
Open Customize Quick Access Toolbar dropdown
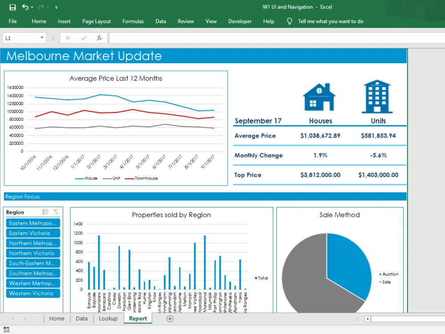click(57, 8)
